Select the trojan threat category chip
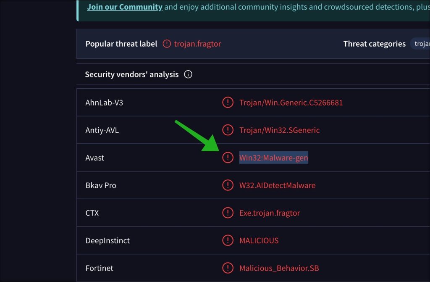 tap(421, 44)
